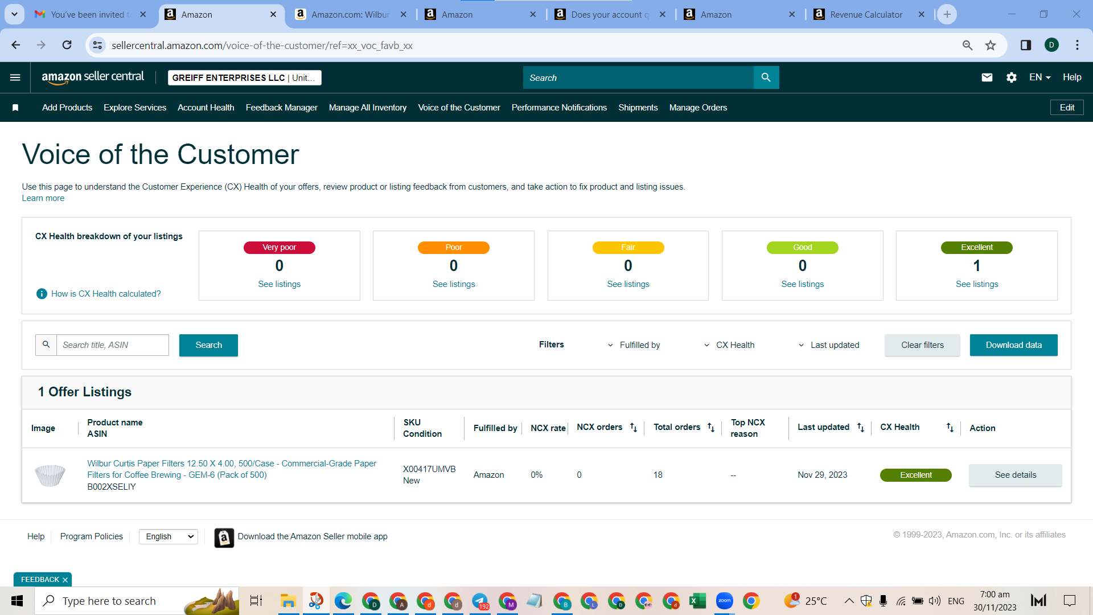Click See listings under Very poor
Screen dimensions: 1093x615
pyautogui.click(x=280, y=284)
